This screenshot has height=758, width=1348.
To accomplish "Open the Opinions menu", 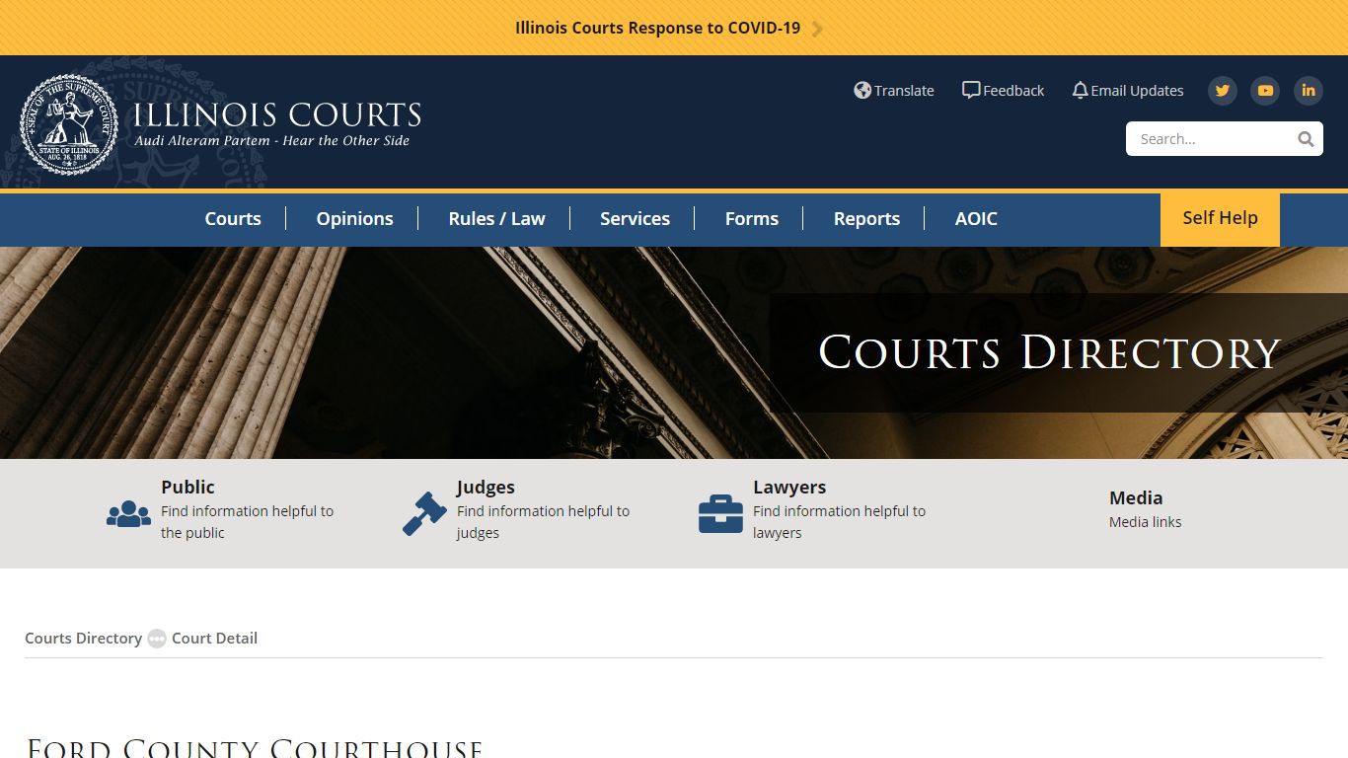I will (354, 219).
